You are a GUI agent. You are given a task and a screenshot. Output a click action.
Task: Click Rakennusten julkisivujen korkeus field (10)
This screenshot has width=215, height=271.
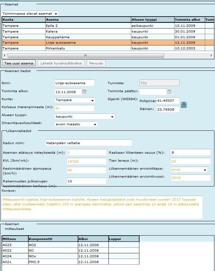(x=87, y=181)
